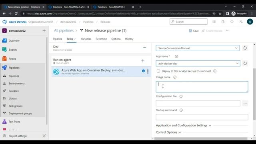Open Releases in the sidebar
256x144 pixels.
pyautogui.click(x=14, y=91)
